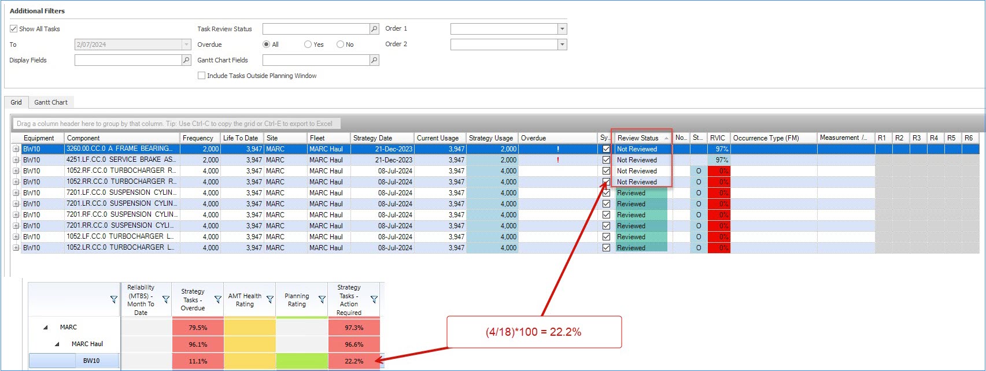Image resolution: width=986 pixels, height=371 pixels.
Task: Expand the 7201.RR.CC.0 SUSPENSION row
Action: coord(16,226)
